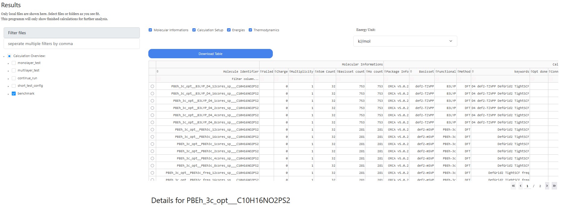Screen dimensions: 561x209
Task: Toggle the Thermodynamics checkbox
Action: [x=250, y=30]
